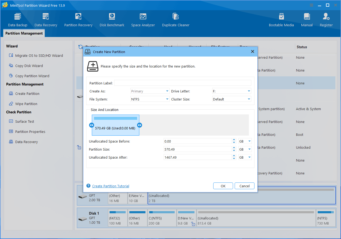
Task: Open the Drive Letter dropdown
Action: [x=231, y=91]
